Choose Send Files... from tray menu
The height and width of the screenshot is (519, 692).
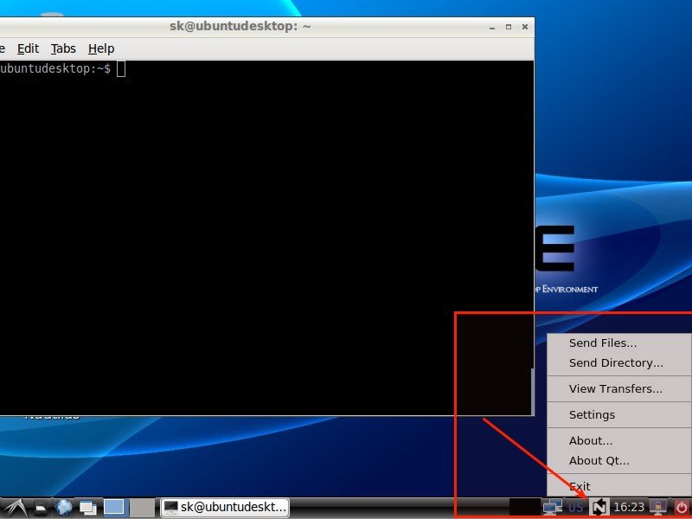click(x=619, y=343)
